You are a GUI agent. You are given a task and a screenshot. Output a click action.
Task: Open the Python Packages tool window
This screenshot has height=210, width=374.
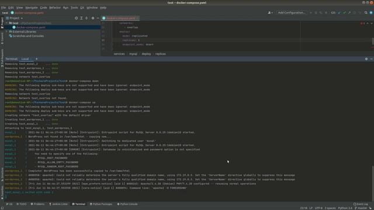[101, 204]
